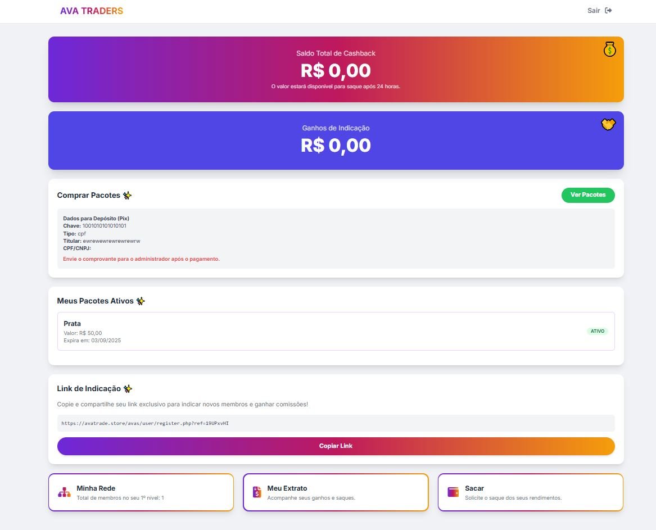Click the logout arrow icon beside Sair

tap(608, 11)
